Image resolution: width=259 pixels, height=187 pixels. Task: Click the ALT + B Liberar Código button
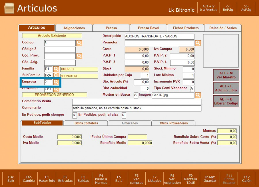coord(226,101)
